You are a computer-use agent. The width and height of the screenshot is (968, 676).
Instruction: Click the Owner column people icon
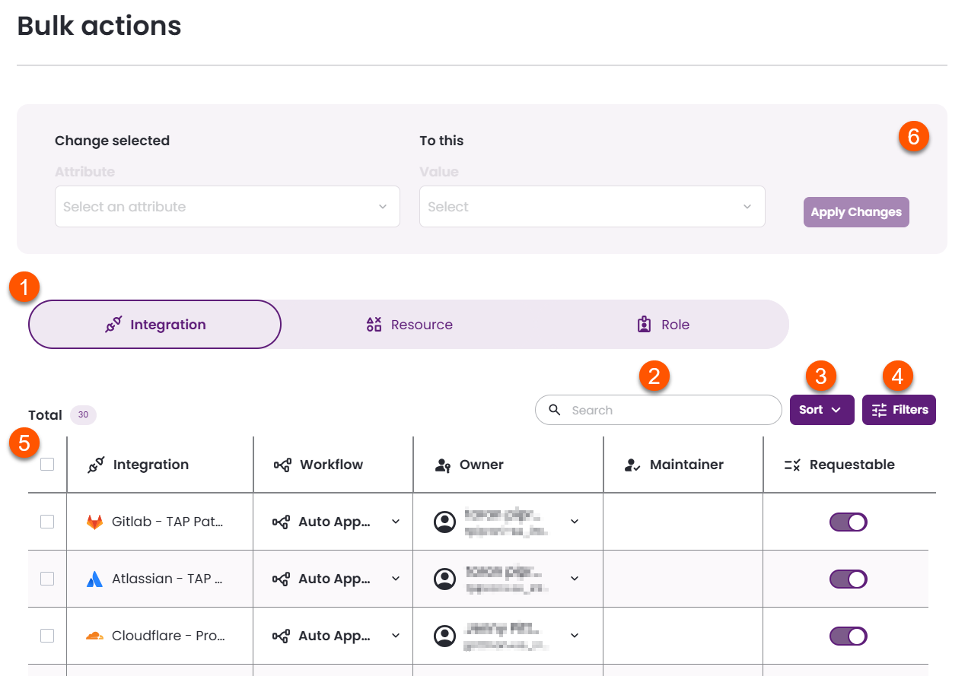(x=444, y=465)
